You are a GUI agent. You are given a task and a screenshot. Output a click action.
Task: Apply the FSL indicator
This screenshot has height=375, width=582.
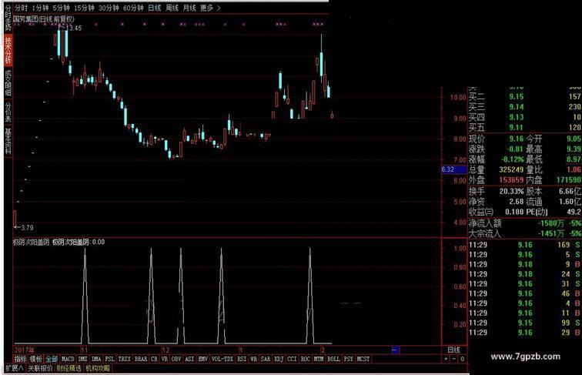[x=109, y=359]
